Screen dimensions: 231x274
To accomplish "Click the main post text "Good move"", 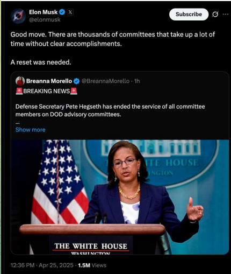I will pos(28,34).
